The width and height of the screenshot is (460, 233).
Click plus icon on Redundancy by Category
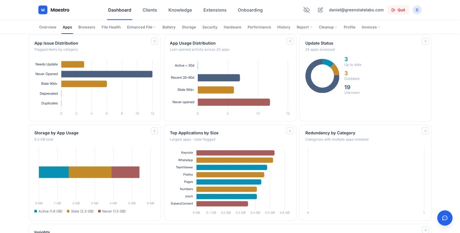(425, 131)
